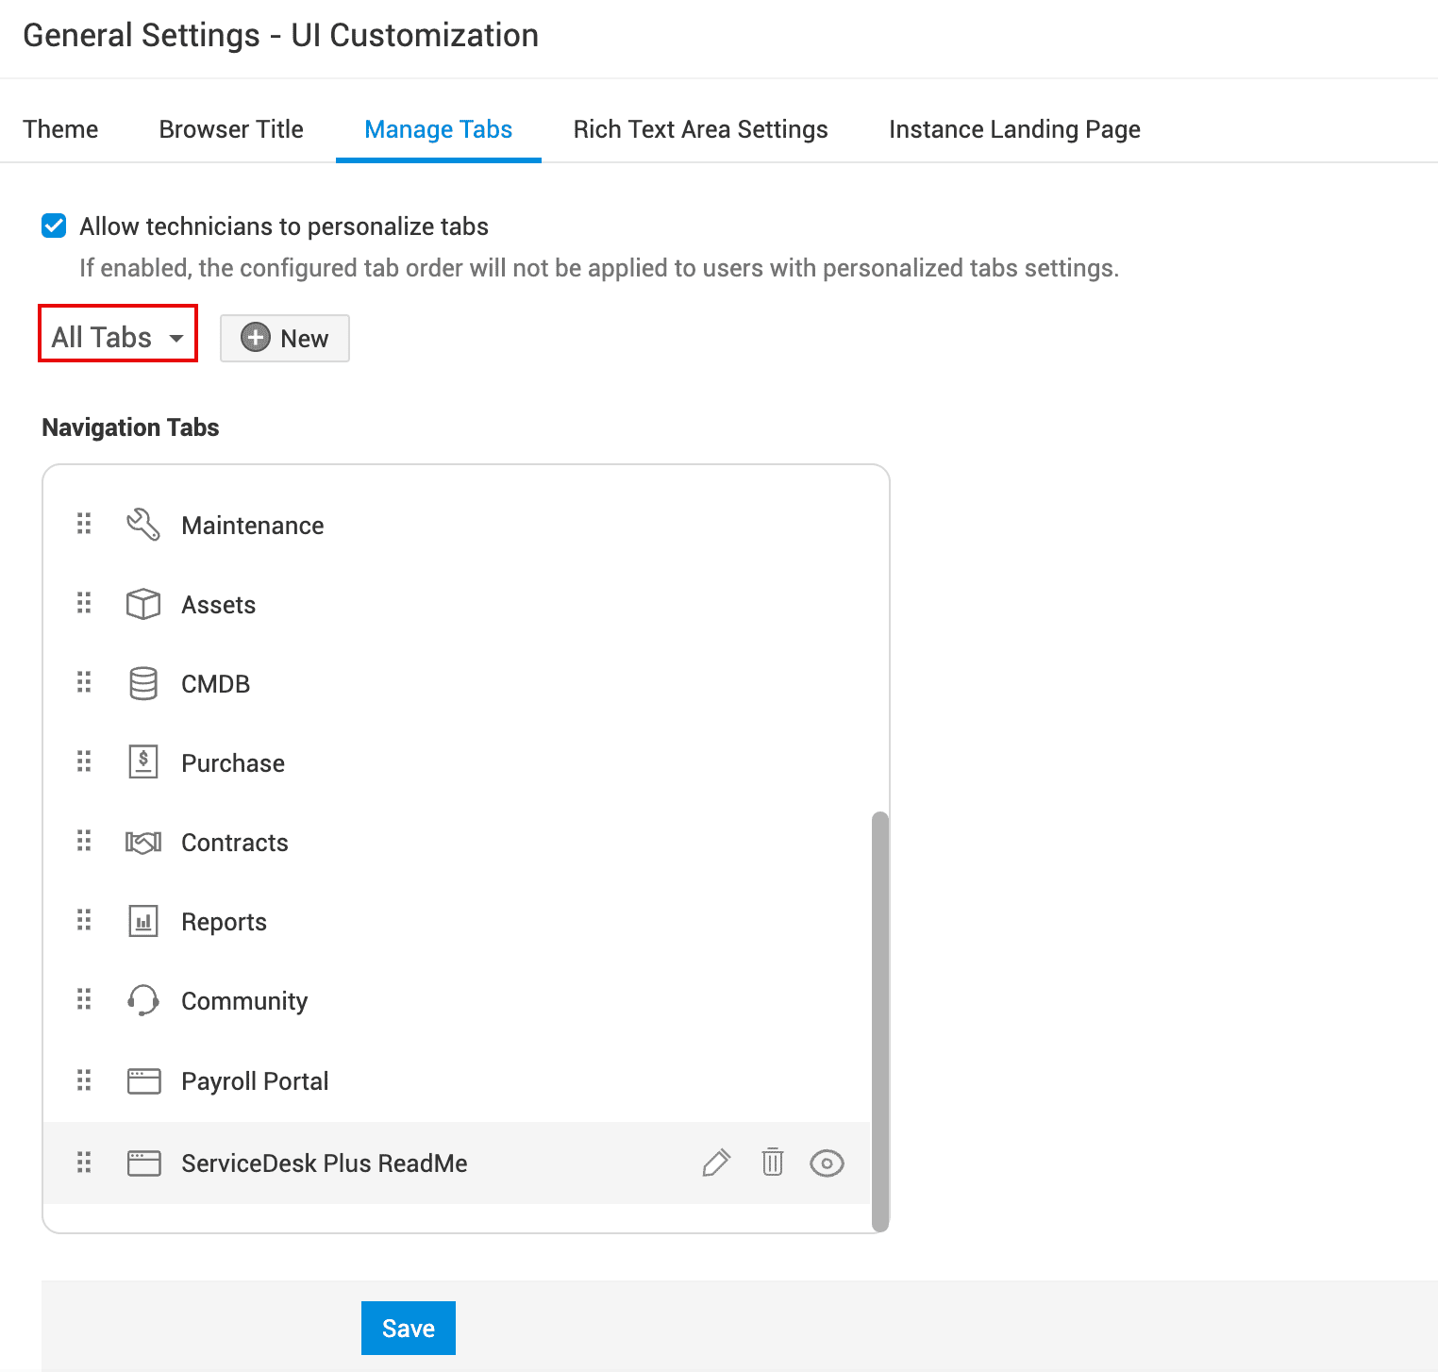Click the CMDB database icon

[143, 683]
